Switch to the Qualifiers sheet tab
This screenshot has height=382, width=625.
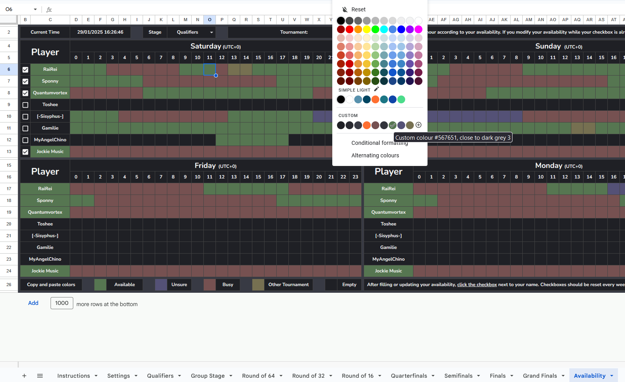click(x=160, y=376)
